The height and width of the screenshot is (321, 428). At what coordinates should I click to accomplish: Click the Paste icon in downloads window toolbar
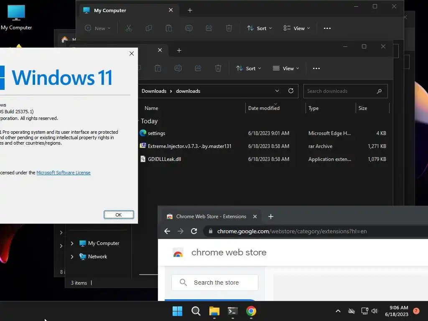click(x=158, y=68)
